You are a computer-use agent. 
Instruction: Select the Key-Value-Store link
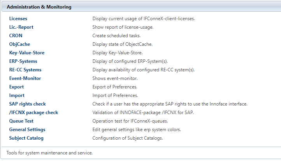pyautogui.click(x=27, y=53)
